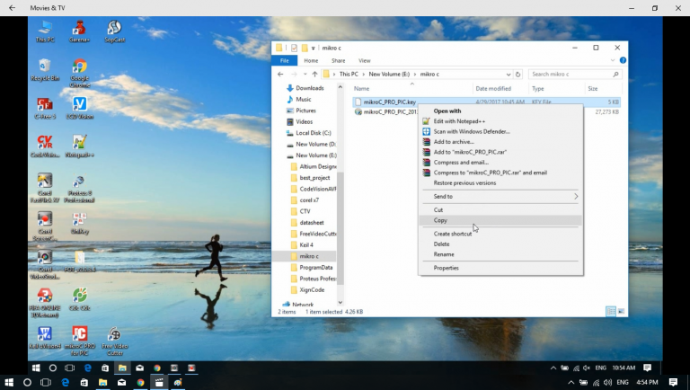Click the Explorer refresh button
This screenshot has height=390, width=690.
[518, 75]
